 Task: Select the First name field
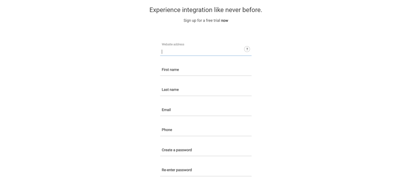click(206, 70)
